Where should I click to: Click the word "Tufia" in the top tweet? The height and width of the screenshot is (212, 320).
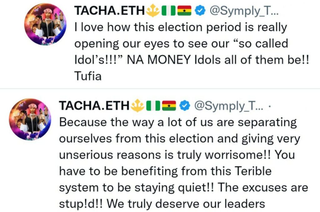pyautogui.click(x=88, y=76)
